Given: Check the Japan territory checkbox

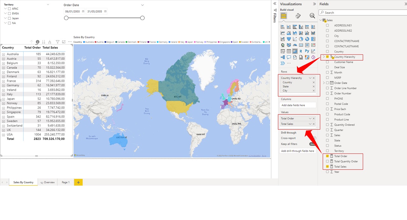Looking at the screenshot, I should coord(9,18).
